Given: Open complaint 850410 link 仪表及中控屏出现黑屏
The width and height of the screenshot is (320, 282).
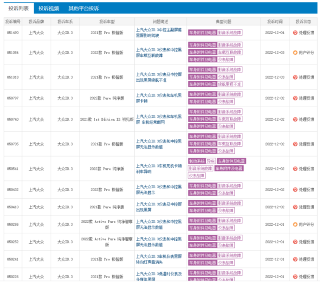Looking at the screenshot, I should coord(159,207).
